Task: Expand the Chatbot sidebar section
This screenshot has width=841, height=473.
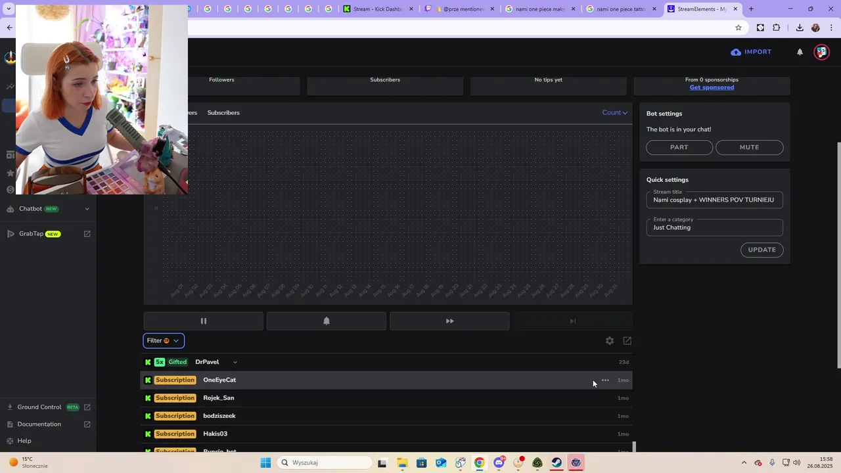Action: [87, 209]
